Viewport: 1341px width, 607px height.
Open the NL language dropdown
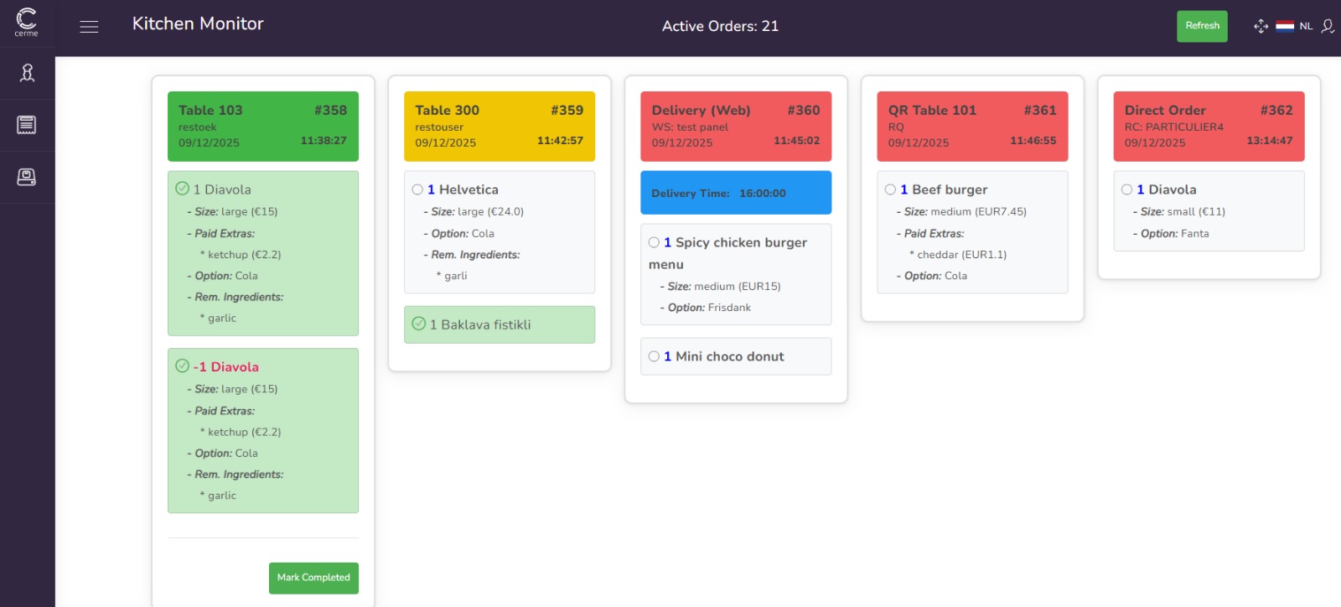(1306, 26)
